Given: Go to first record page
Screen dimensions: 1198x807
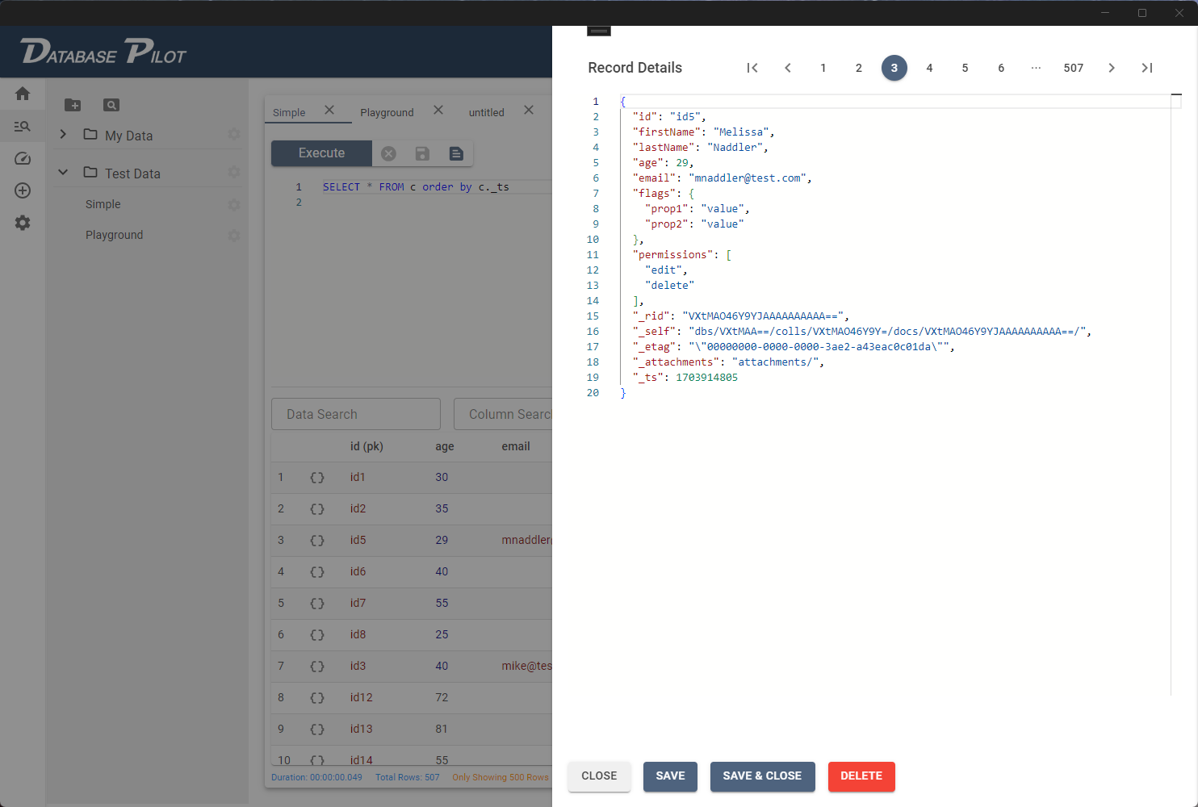Looking at the screenshot, I should click(752, 68).
